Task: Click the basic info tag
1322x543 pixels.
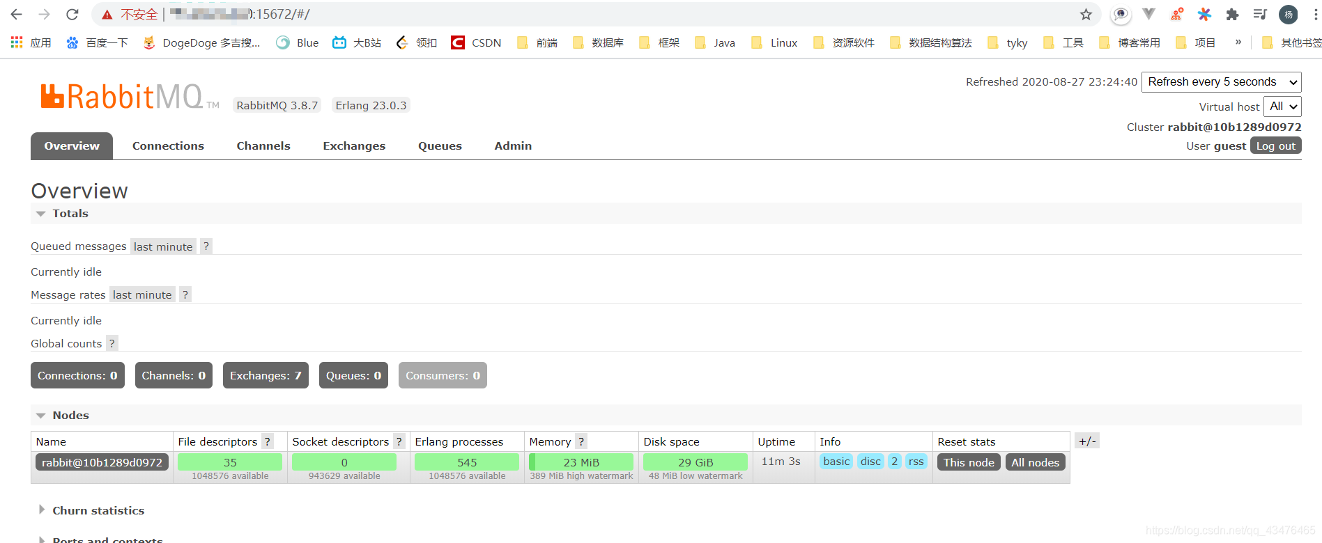Action: [x=836, y=462]
